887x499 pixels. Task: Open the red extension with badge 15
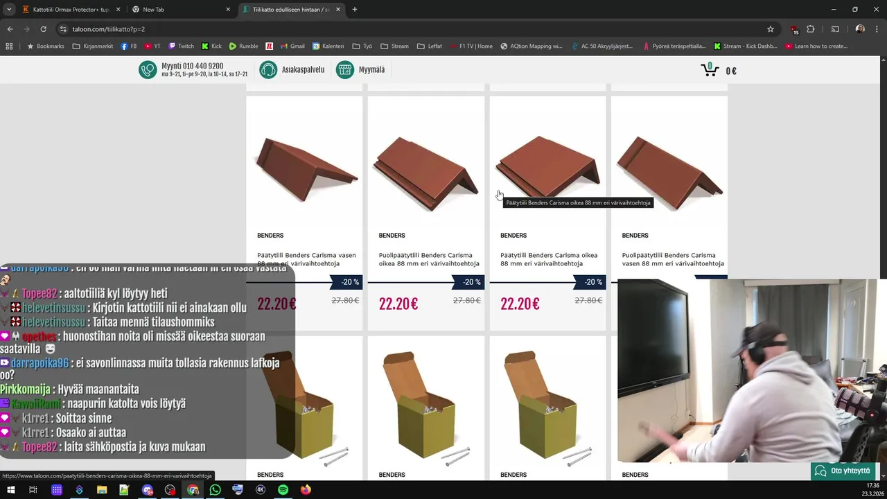pos(794,29)
